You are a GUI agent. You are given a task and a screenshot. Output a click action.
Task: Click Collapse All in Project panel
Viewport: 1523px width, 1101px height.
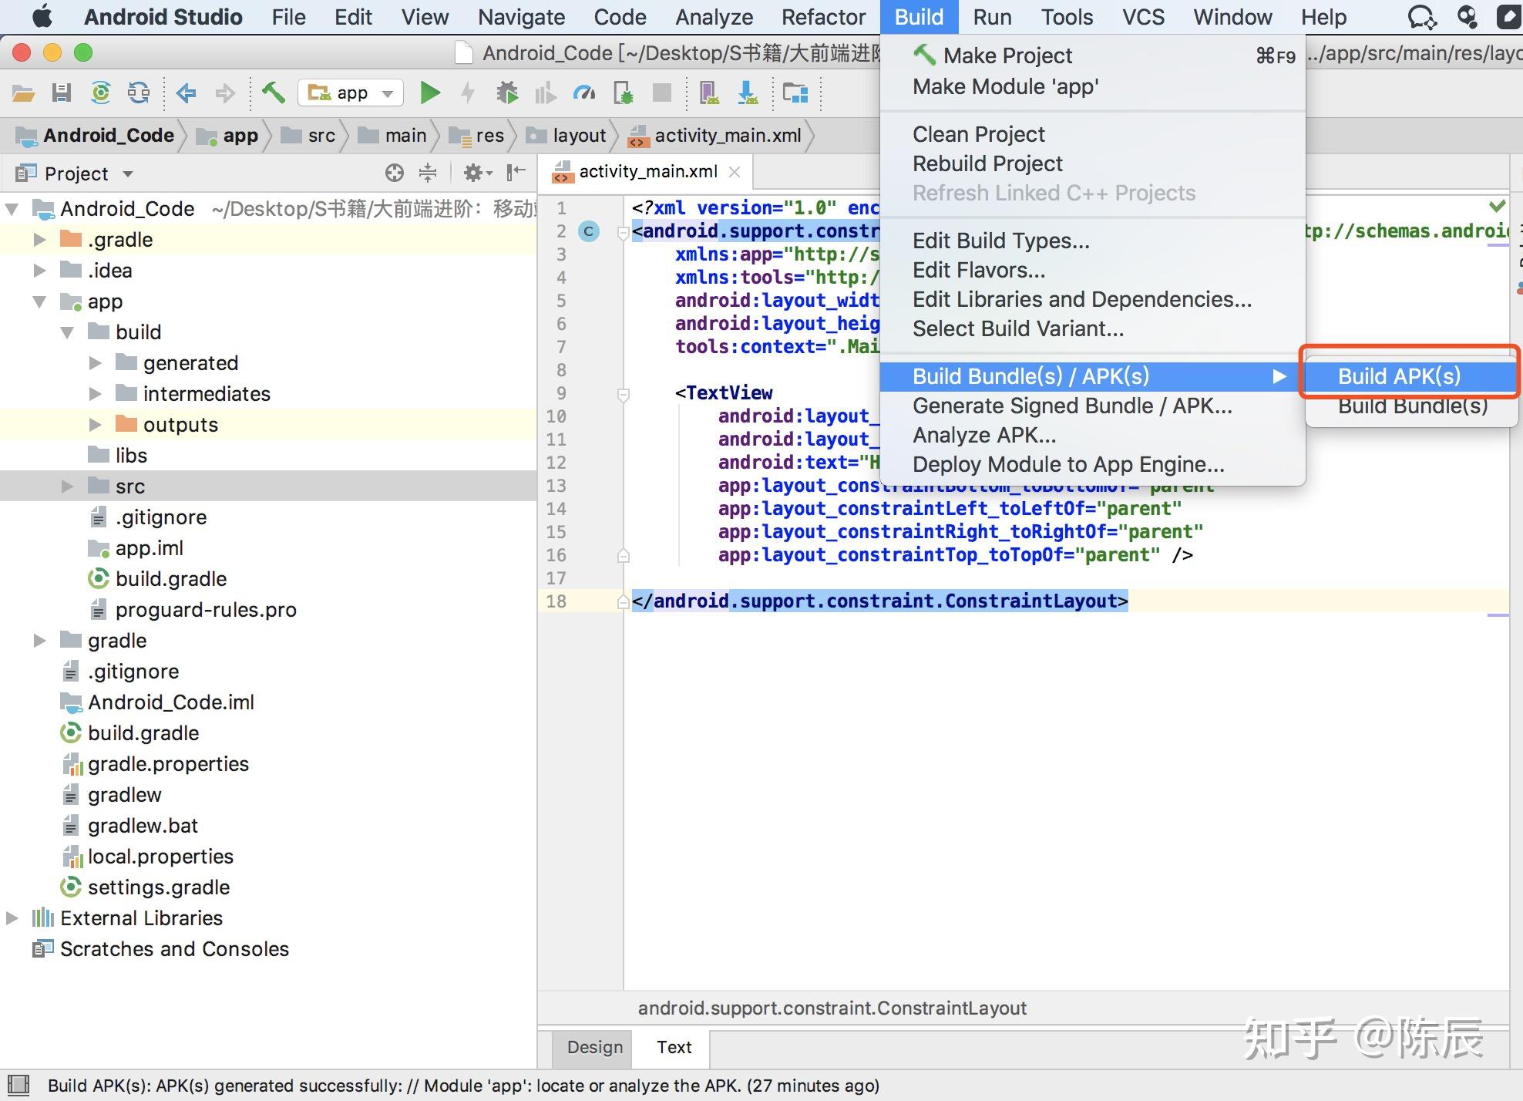(428, 173)
